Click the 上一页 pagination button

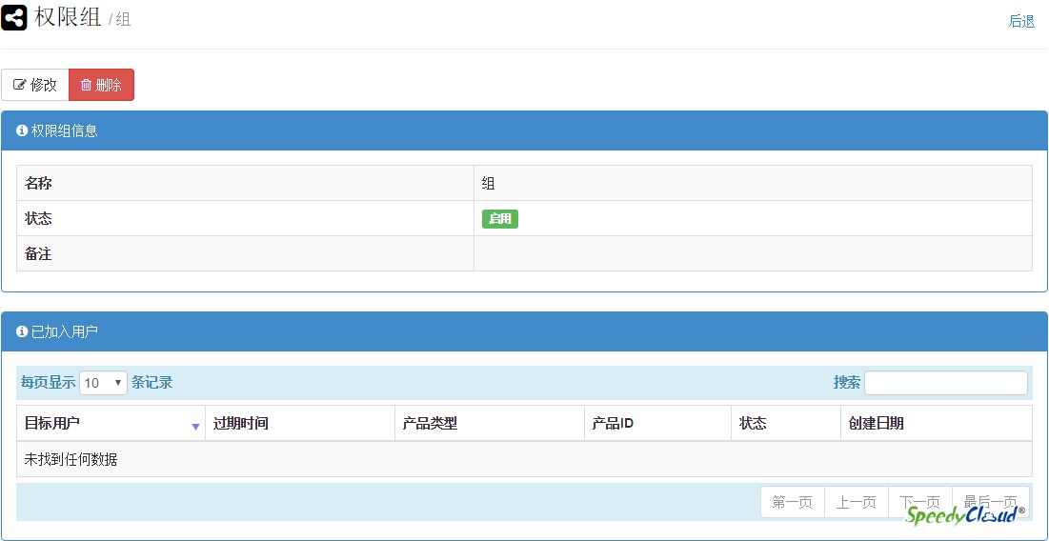857,502
